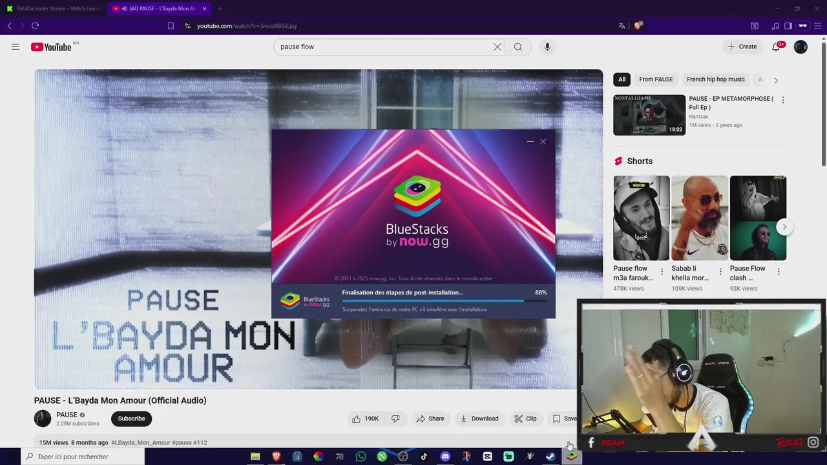827x465 pixels.
Task: Download the video
Action: point(479,418)
